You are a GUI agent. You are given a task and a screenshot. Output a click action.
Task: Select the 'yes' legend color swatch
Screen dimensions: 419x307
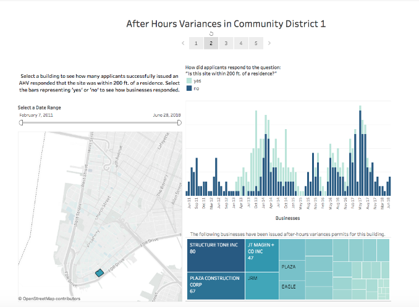click(x=188, y=82)
